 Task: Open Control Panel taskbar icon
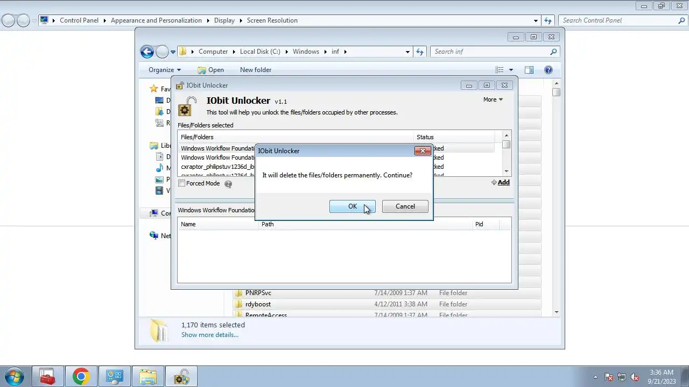point(114,377)
